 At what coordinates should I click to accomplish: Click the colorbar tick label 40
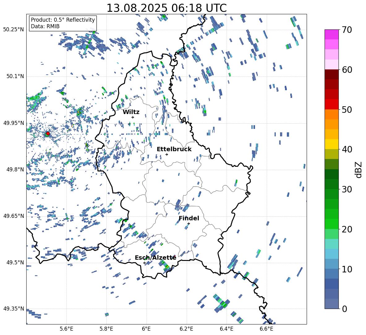(x=347, y=149)
